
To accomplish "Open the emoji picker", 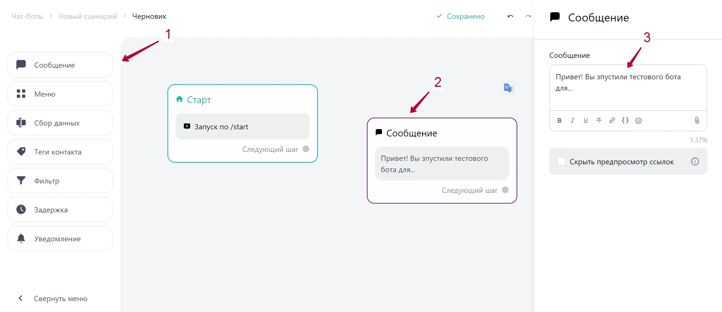I will [x=638, y=121].
